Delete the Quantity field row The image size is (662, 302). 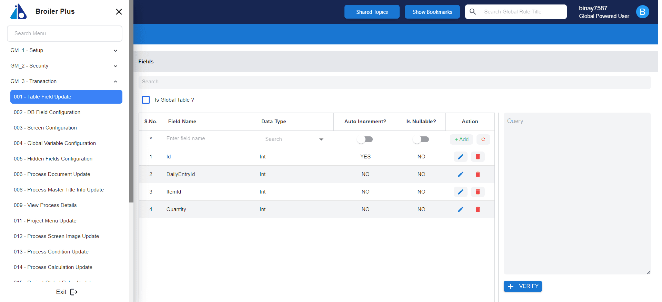[478, 209]
